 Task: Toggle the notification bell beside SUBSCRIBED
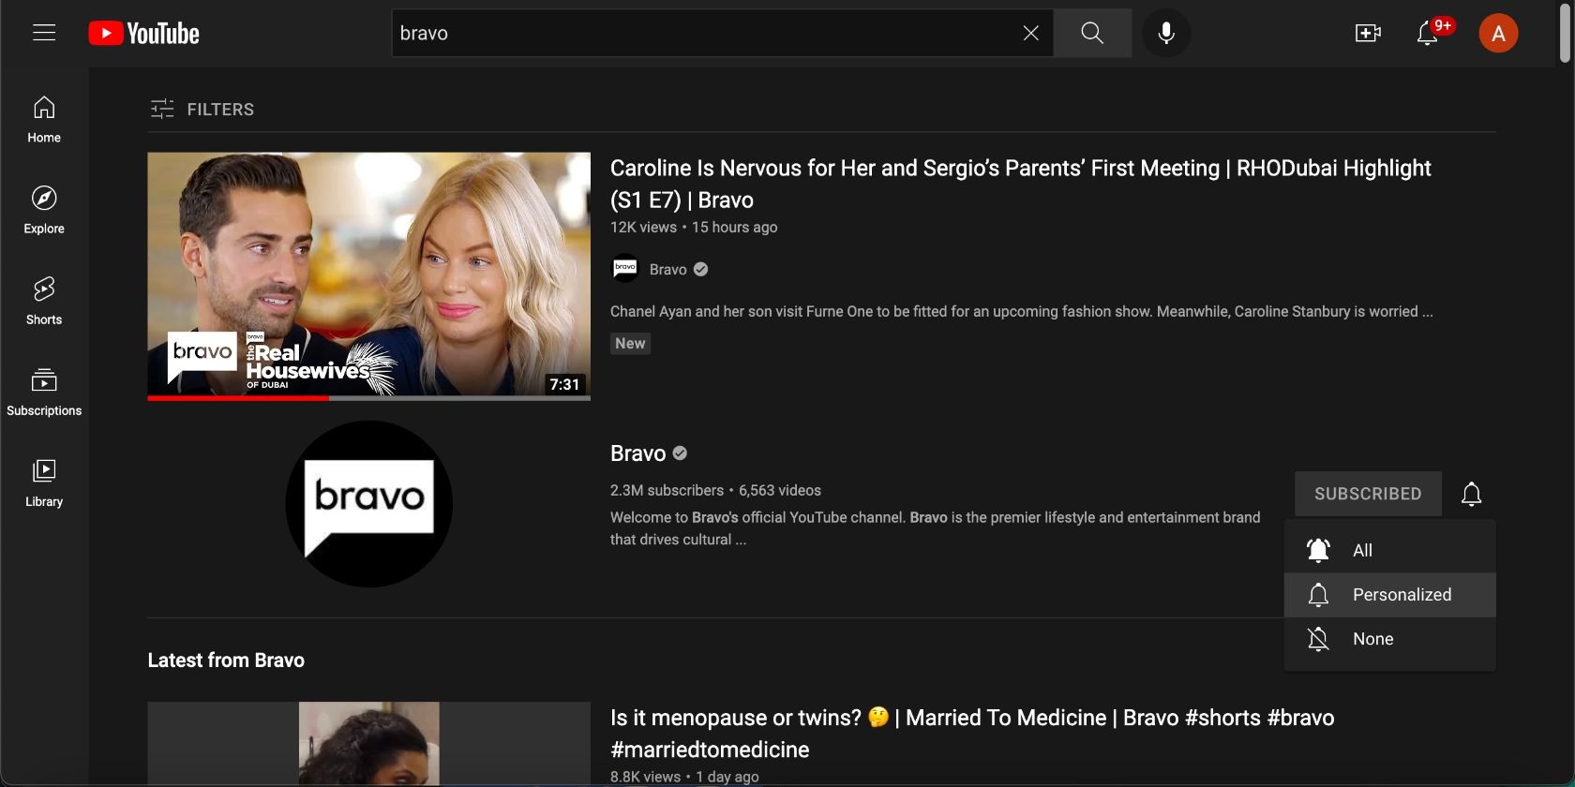[1471, 494]
